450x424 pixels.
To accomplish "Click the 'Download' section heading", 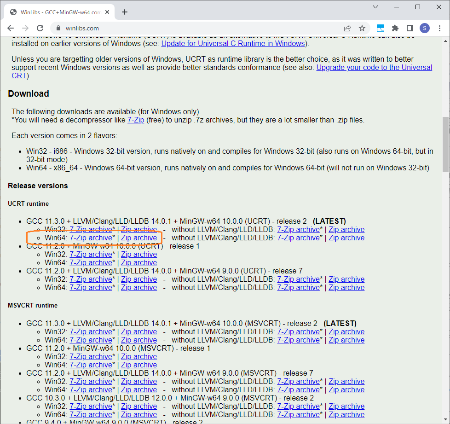I will [x=29, y=94].
